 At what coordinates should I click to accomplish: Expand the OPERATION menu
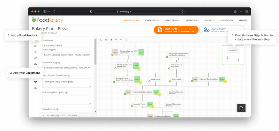coord(193,21)
